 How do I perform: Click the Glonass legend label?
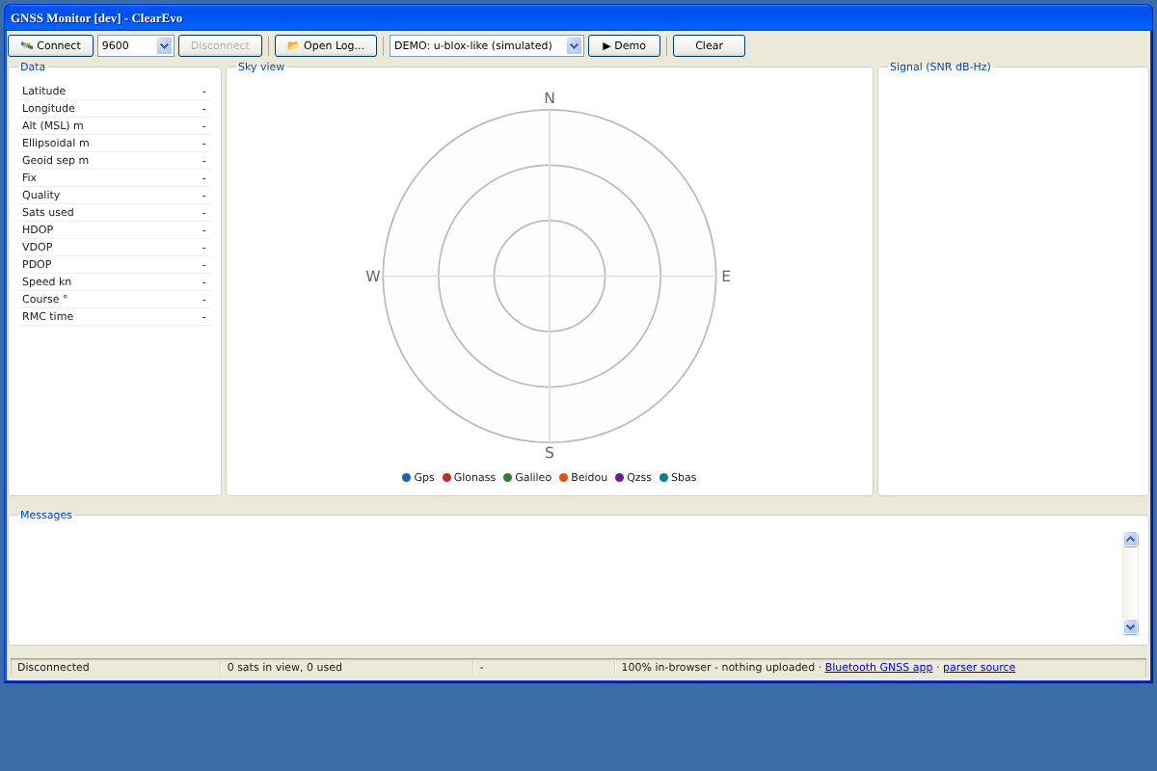click(474, 478)
